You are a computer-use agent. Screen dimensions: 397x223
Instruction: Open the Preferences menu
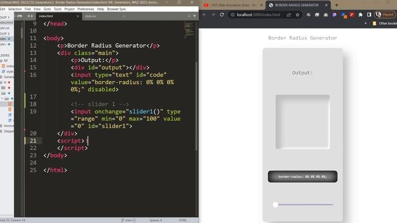point(86,9)
